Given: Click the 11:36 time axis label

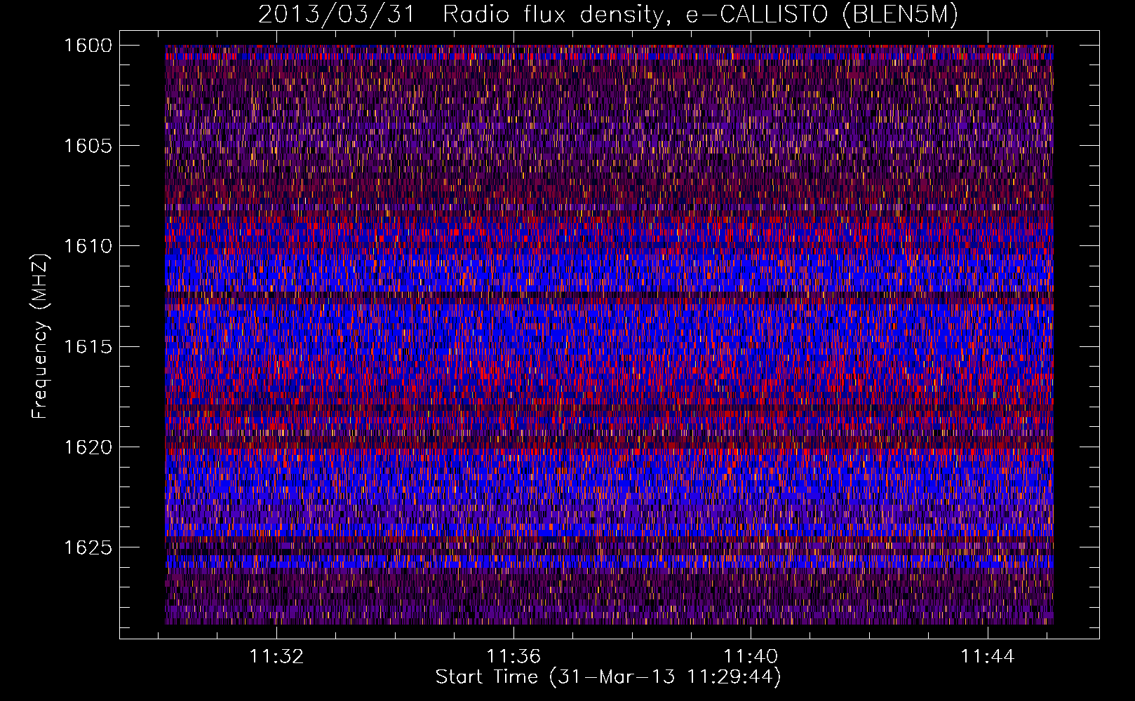Looking at the screenshot, I should point(514,656).
